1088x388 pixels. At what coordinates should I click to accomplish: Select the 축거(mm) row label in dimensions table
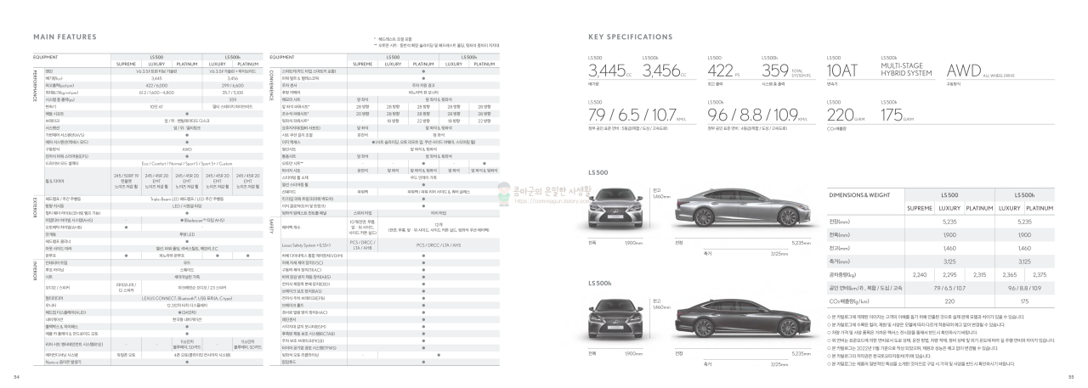(841, 261)
